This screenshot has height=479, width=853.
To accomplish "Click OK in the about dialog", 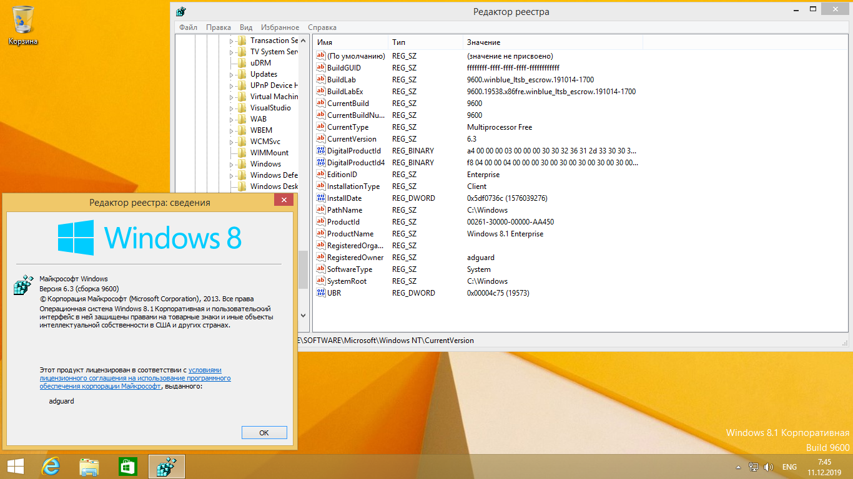I will [x=264, y=432].
